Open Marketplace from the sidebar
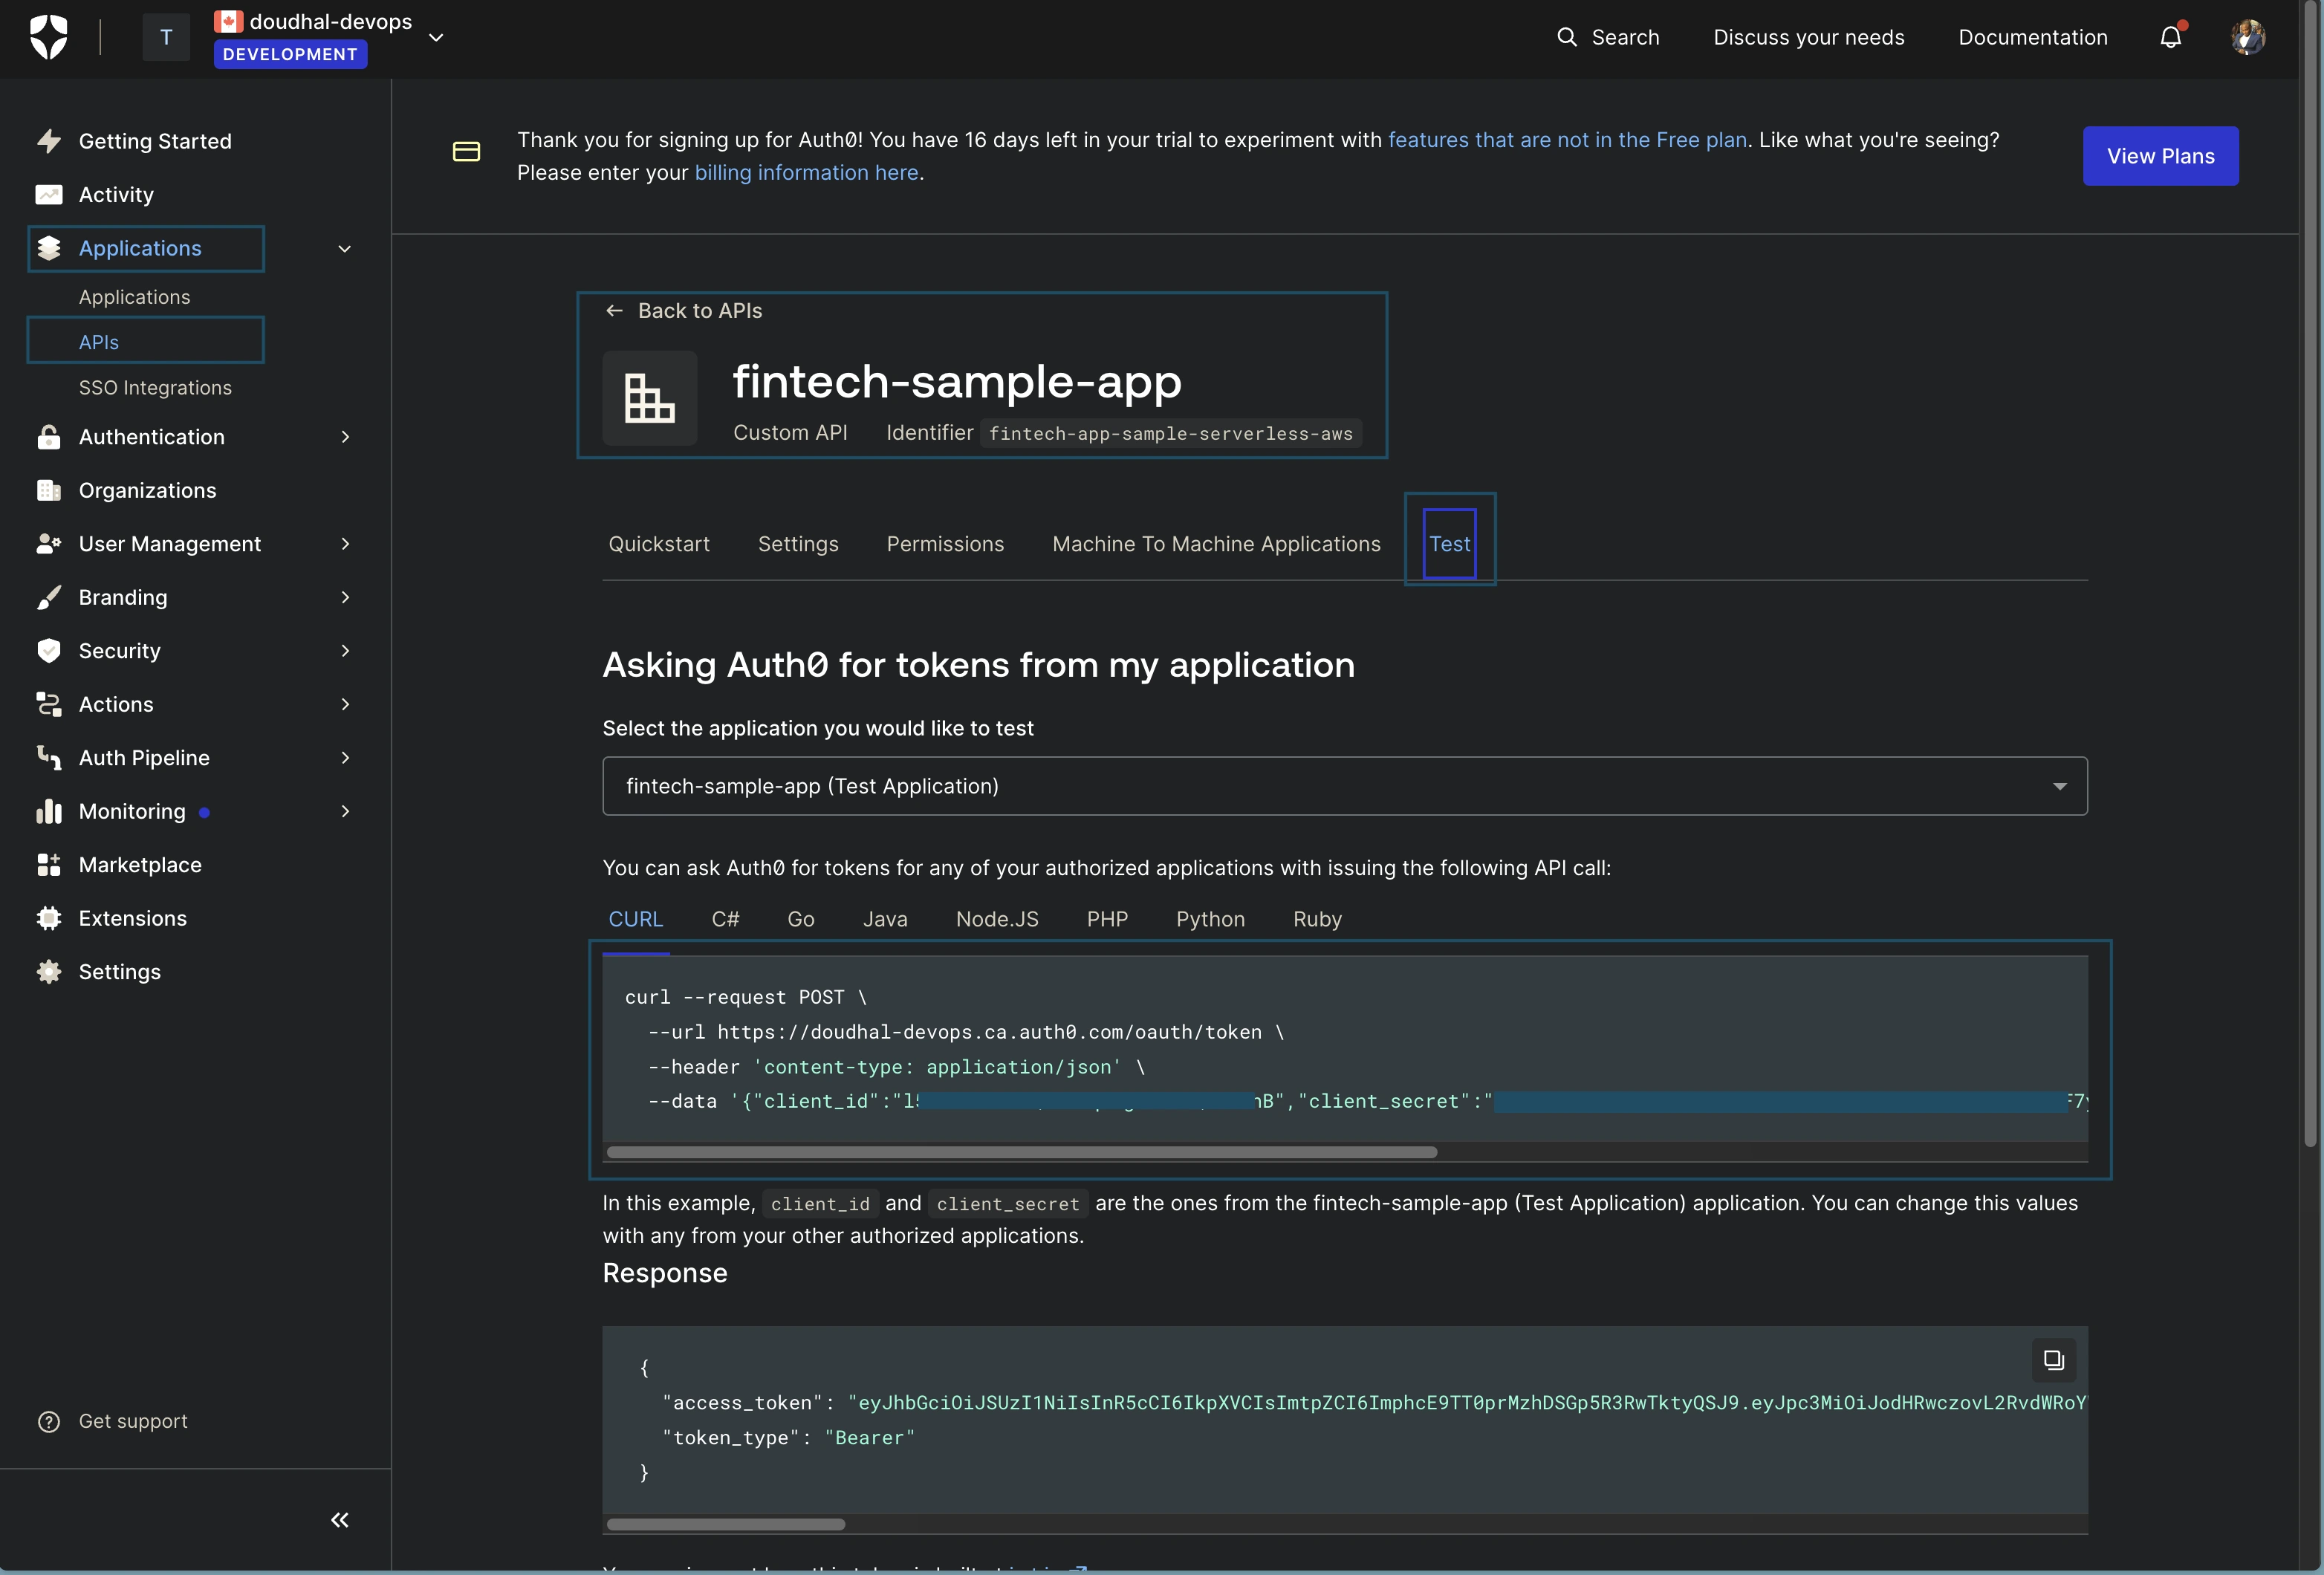Viewport: 2324px width, 1575px height. 140,865
